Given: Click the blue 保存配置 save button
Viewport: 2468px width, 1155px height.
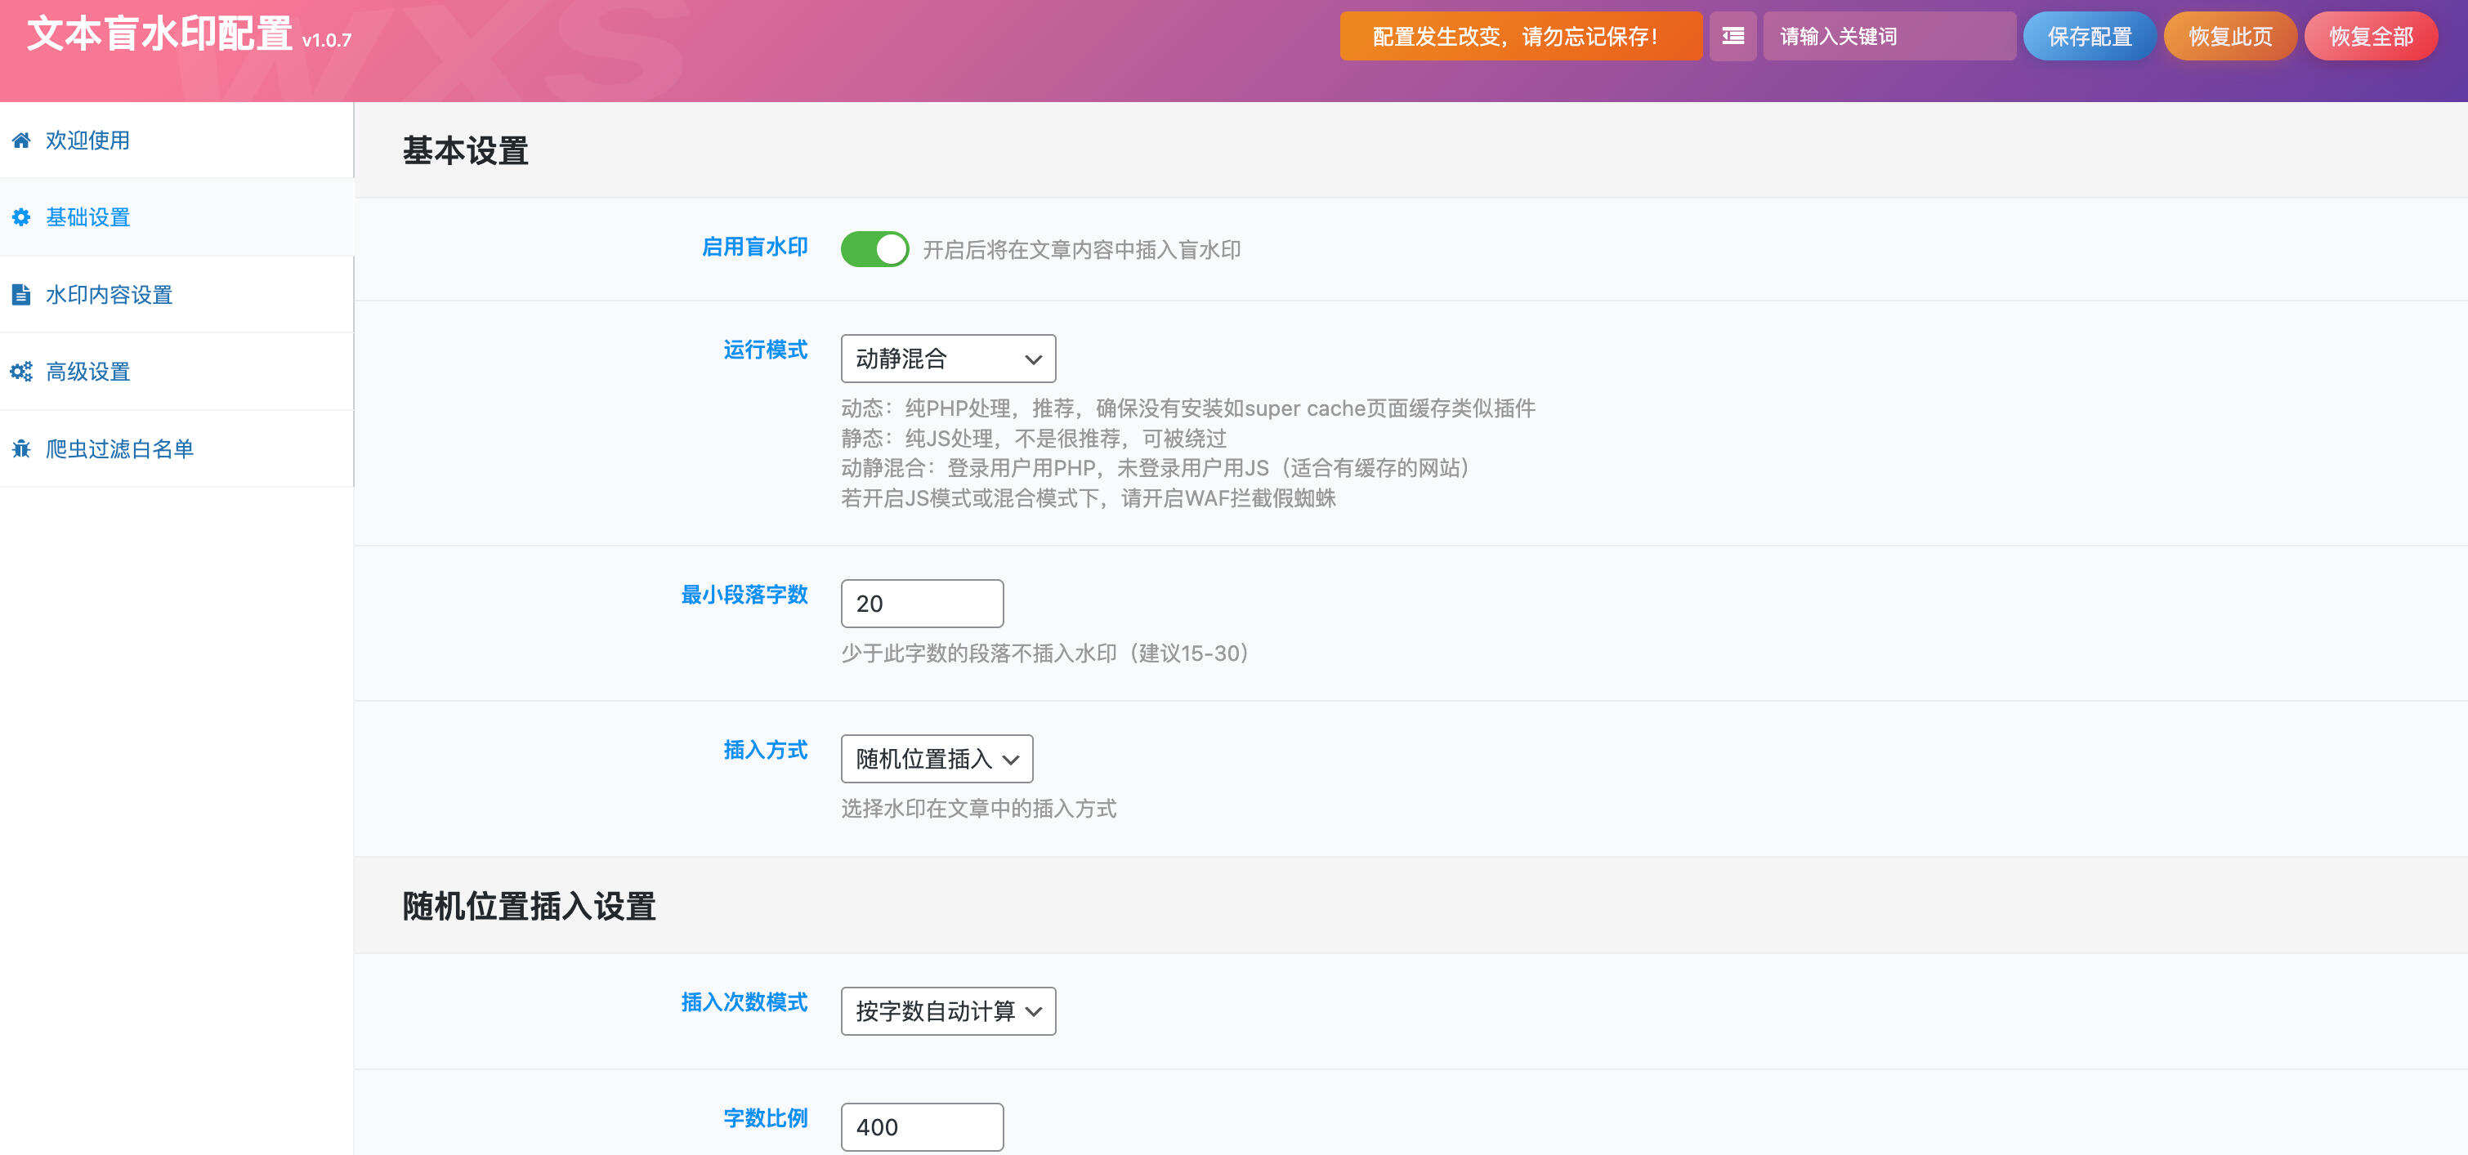Looking at the screenshot, I should [2089, 35].
